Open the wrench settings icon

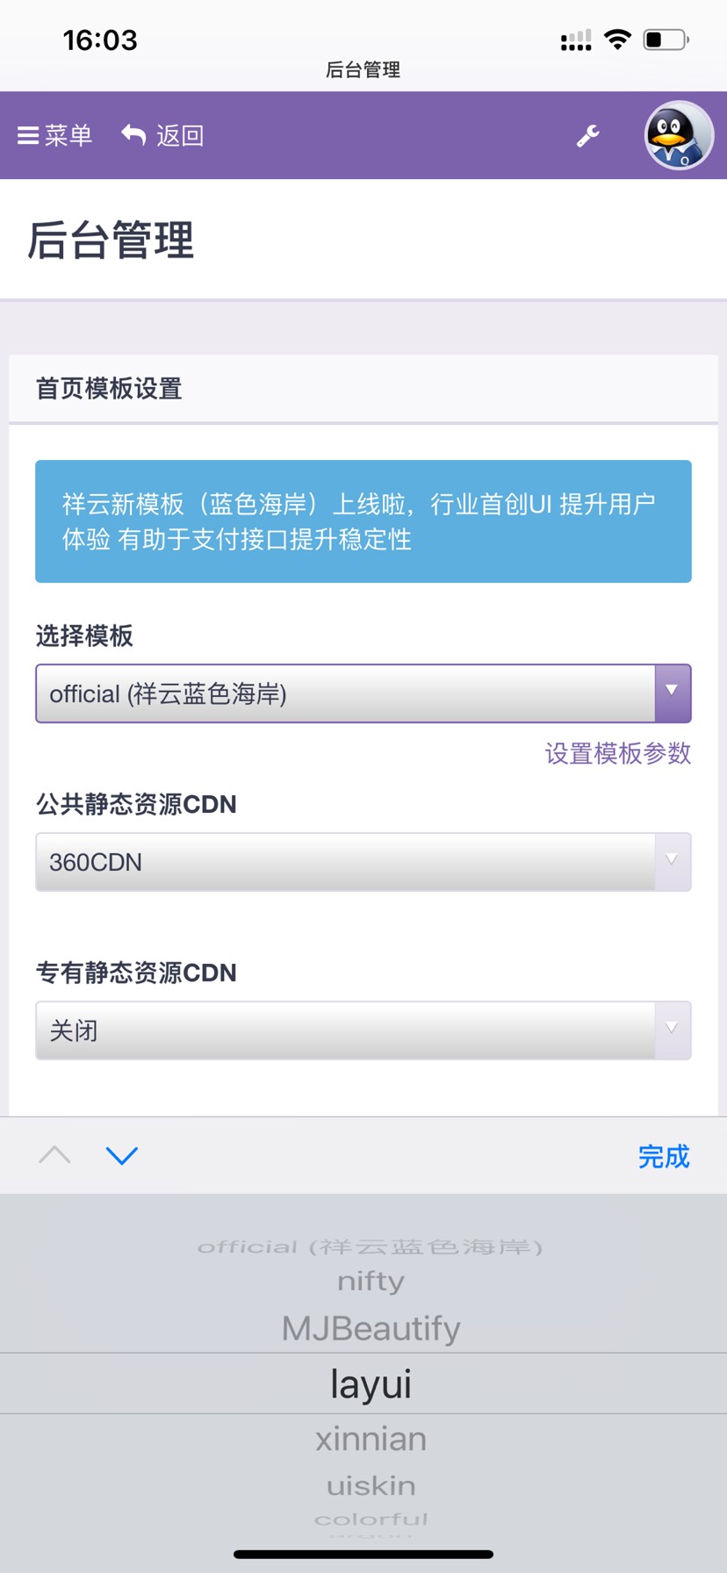click(587, 136)
